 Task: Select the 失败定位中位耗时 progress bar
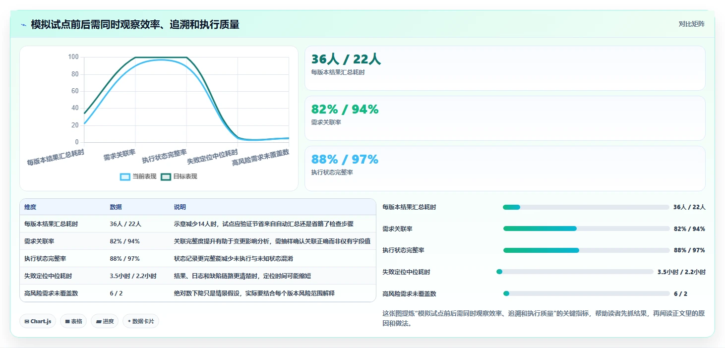(x=575, y=272)
